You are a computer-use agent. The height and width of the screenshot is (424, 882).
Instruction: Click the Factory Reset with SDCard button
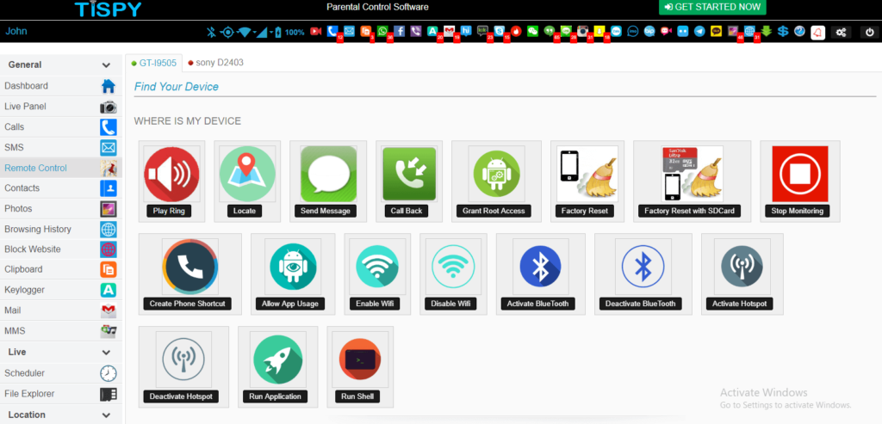point(689,212)
